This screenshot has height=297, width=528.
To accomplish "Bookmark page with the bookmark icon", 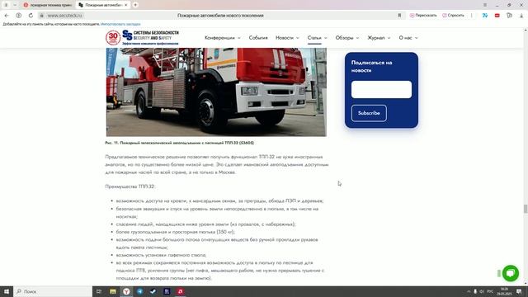I will tap(399, 16).
